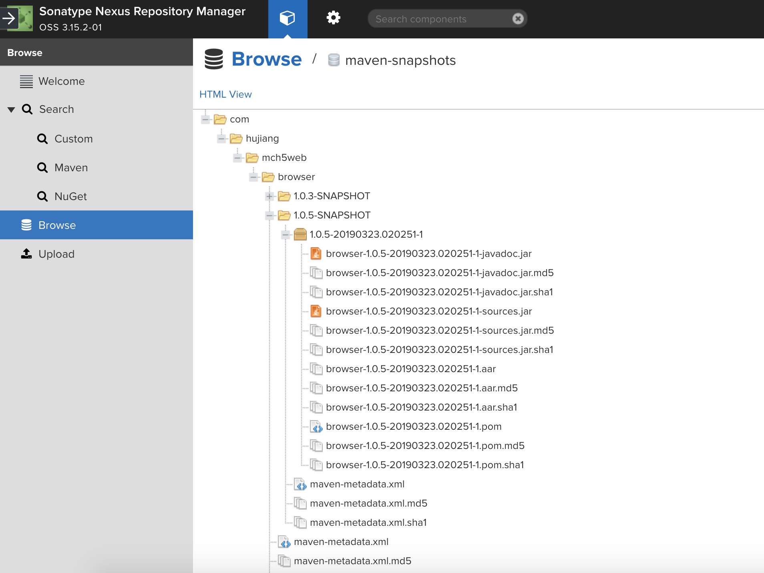
Task: Clear the search components field
Action: [x=518, y=19]
